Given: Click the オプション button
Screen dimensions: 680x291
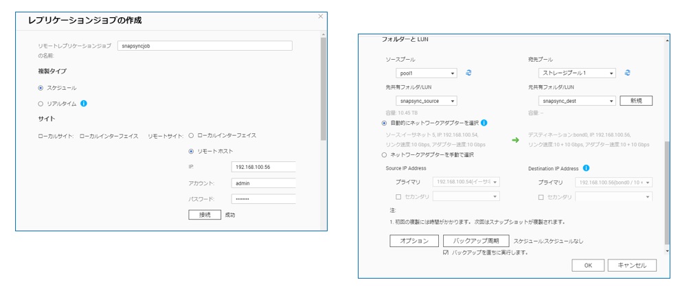Looking at the screenshot, I should (x=414, y=241).
